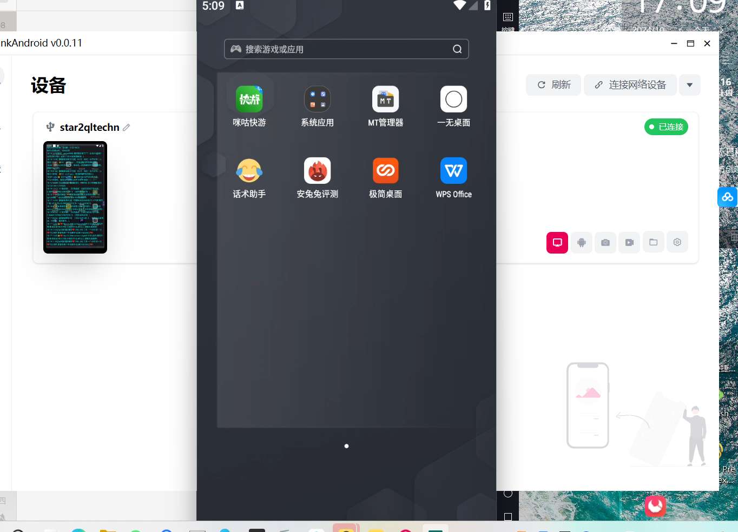Viewport: 738px width, 532px height.
Task: Open the 系统应用 folder
Action: (x=318, y=99)
